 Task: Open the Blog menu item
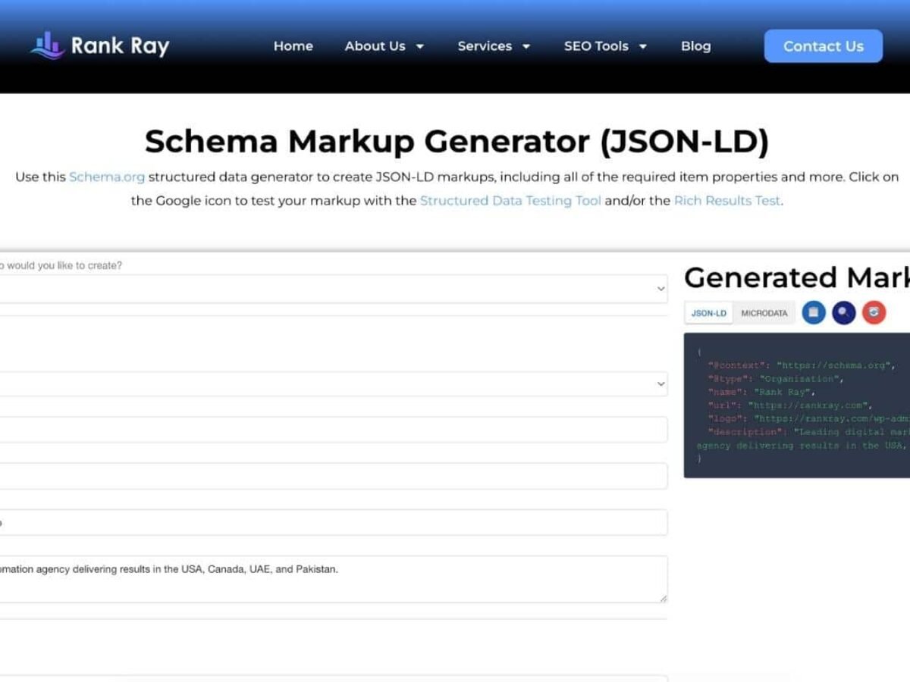tap(695, 46)
